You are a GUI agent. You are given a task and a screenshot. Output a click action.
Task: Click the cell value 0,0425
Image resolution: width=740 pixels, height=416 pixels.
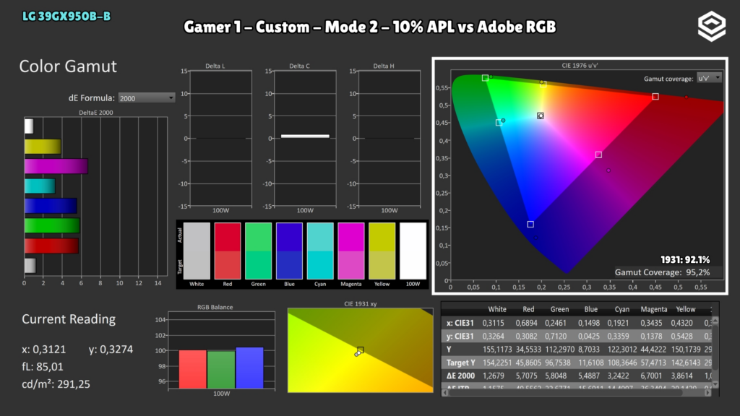click(x=588, y=337)
